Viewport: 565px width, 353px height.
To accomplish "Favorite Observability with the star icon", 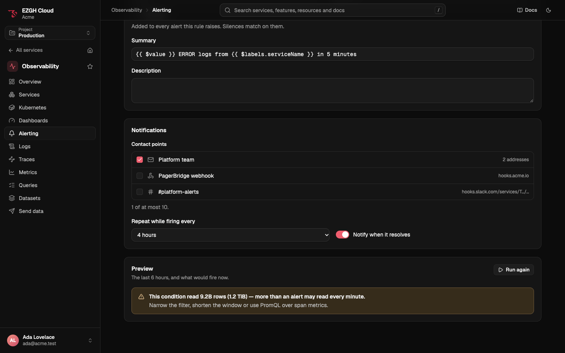I will click(x=90, y=66).
